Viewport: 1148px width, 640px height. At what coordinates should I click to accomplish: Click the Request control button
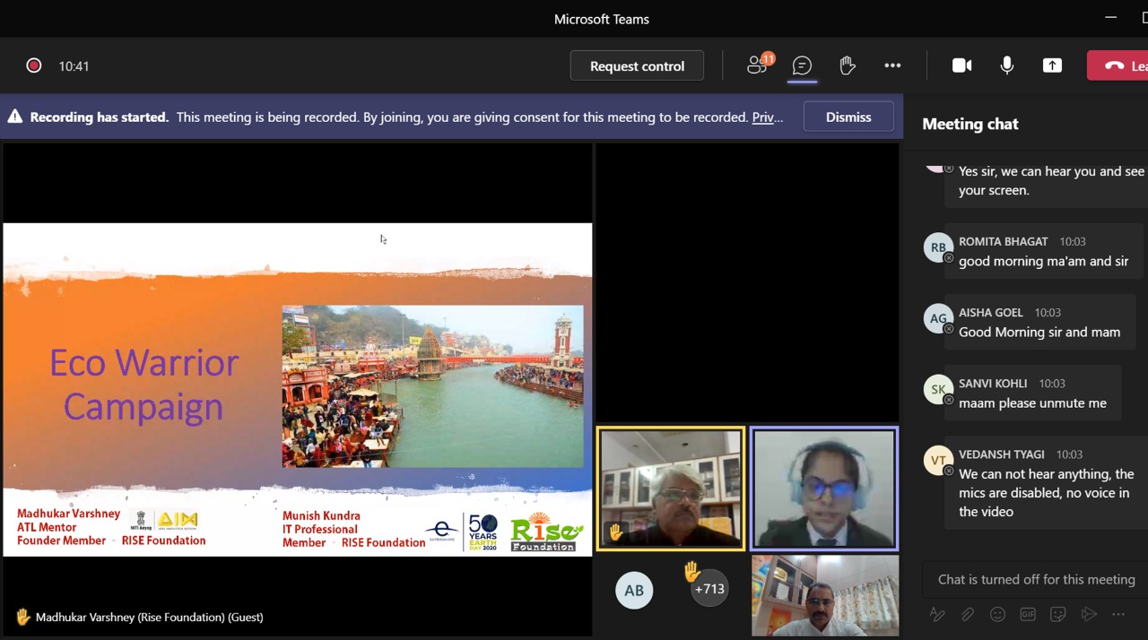click(637, 65)
